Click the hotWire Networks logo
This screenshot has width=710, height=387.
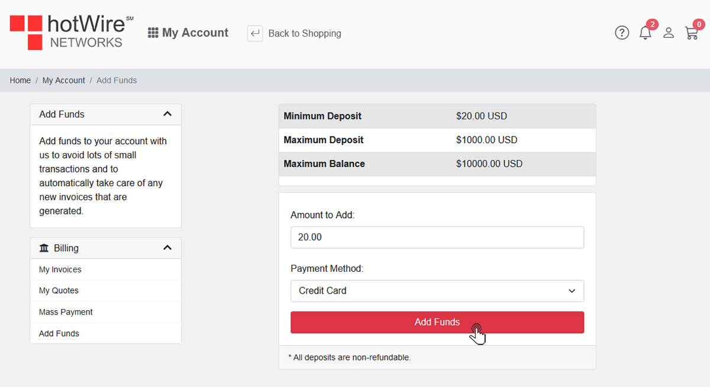click(68, 32)
